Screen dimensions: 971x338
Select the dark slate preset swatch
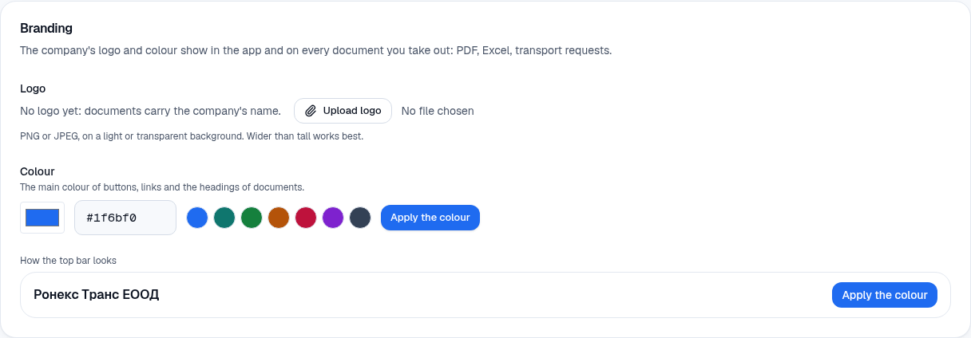click(x=360, y=218)
